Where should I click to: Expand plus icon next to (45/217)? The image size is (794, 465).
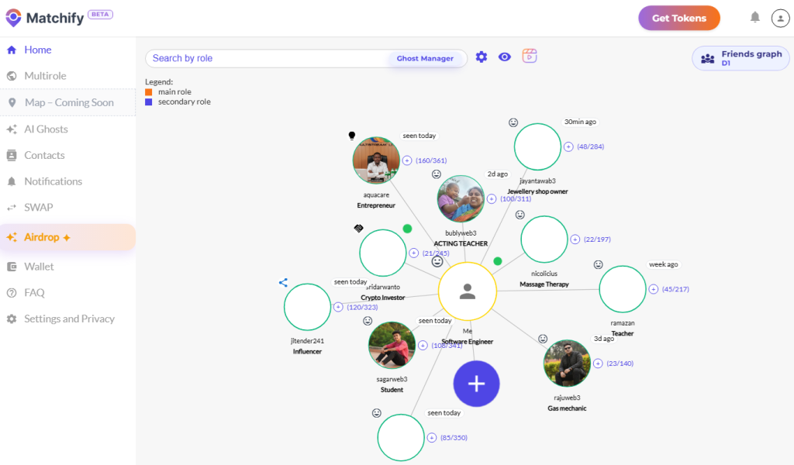[654, 289]
